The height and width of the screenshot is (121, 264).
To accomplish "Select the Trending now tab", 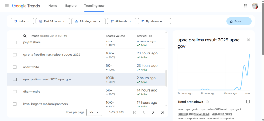I will coord(94,6).
